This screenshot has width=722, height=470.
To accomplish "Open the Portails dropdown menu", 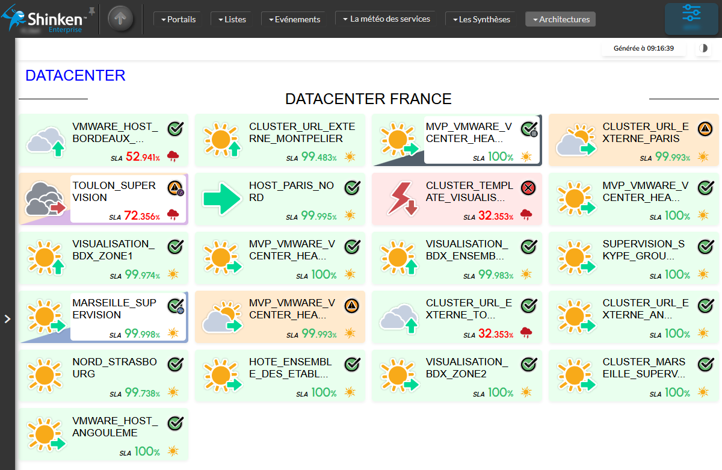I will pos(178,19).
